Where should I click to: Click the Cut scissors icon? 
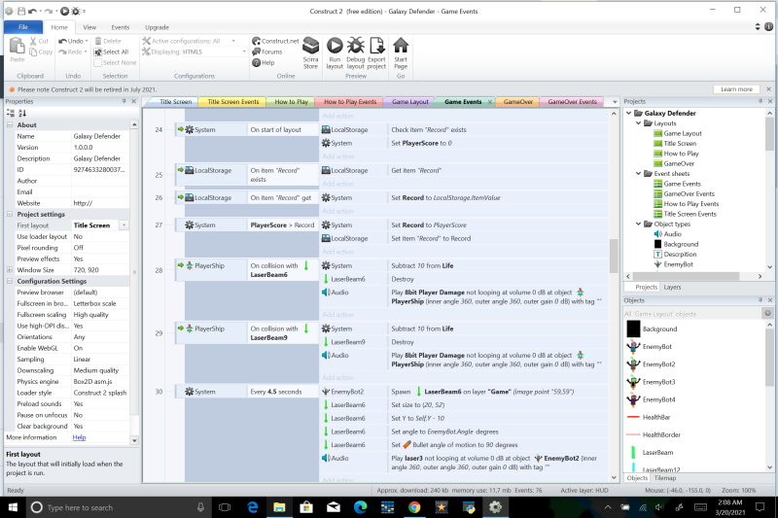coord(33,41)
